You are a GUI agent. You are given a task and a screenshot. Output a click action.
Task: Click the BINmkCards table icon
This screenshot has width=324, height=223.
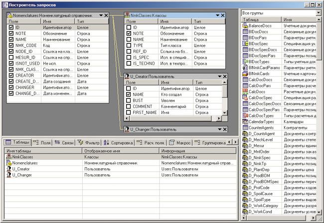pos(245,73)
